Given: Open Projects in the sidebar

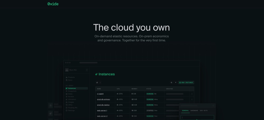Looking at the screenshot, I should 71,77.
